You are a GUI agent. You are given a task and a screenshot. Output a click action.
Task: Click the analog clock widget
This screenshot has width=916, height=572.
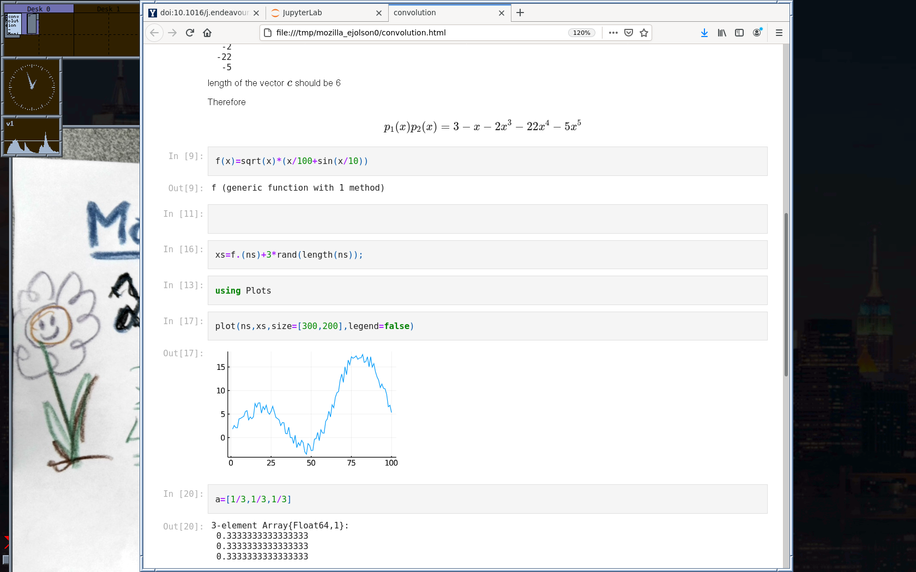coord(32,87)
